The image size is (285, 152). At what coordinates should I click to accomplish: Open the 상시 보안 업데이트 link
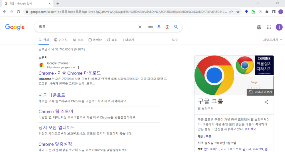point(57,128)
